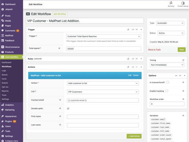The height and width of the screenshot is (142, 189).
Task: Click the help icon for Variables
Action: click(183, 115)
